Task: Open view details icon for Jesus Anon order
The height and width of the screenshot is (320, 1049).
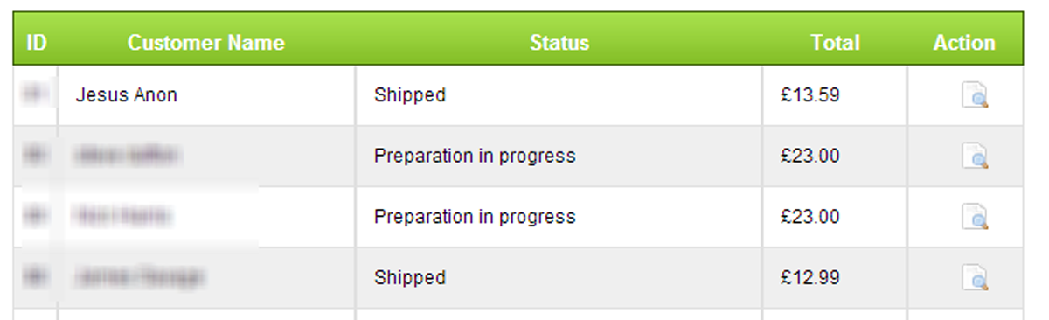Action: coord(975,95)
